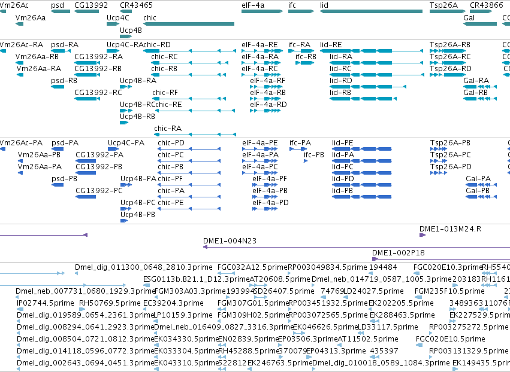Click the ifc-PB CDS feature
Screen dimensions: 510x372
pyautogui.click(x=306, y=161)
